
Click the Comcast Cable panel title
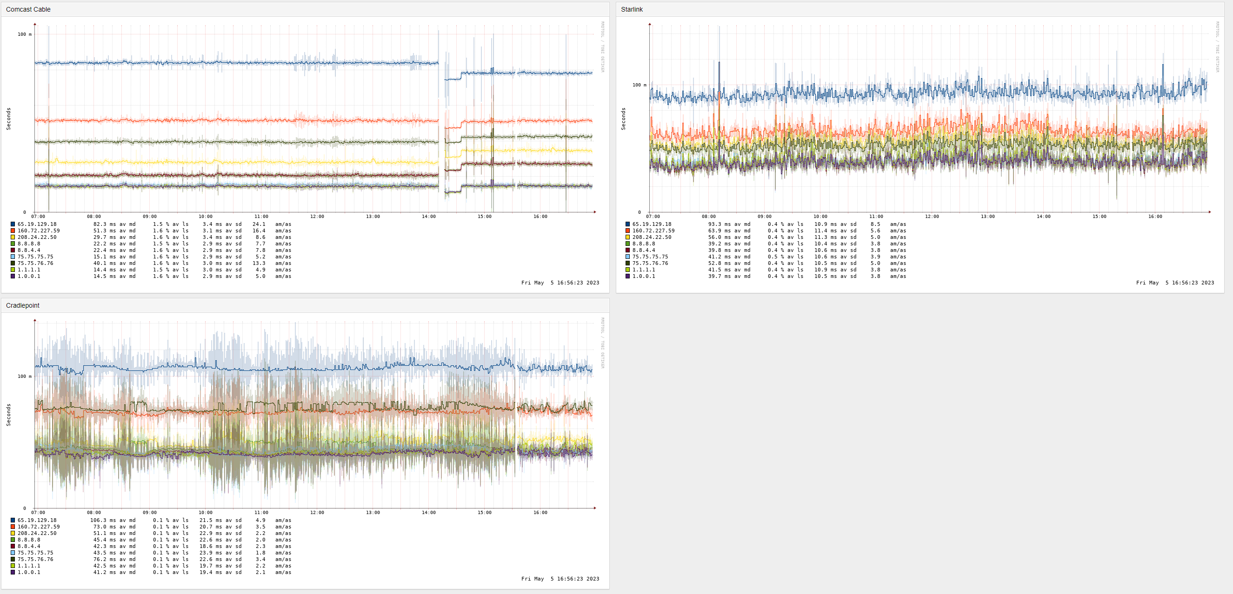pyautogui.click(x=28, y=9)
